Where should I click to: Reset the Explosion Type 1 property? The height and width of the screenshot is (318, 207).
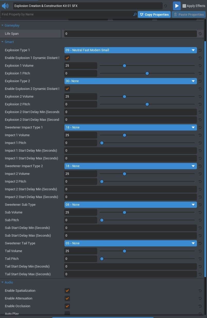200,50
